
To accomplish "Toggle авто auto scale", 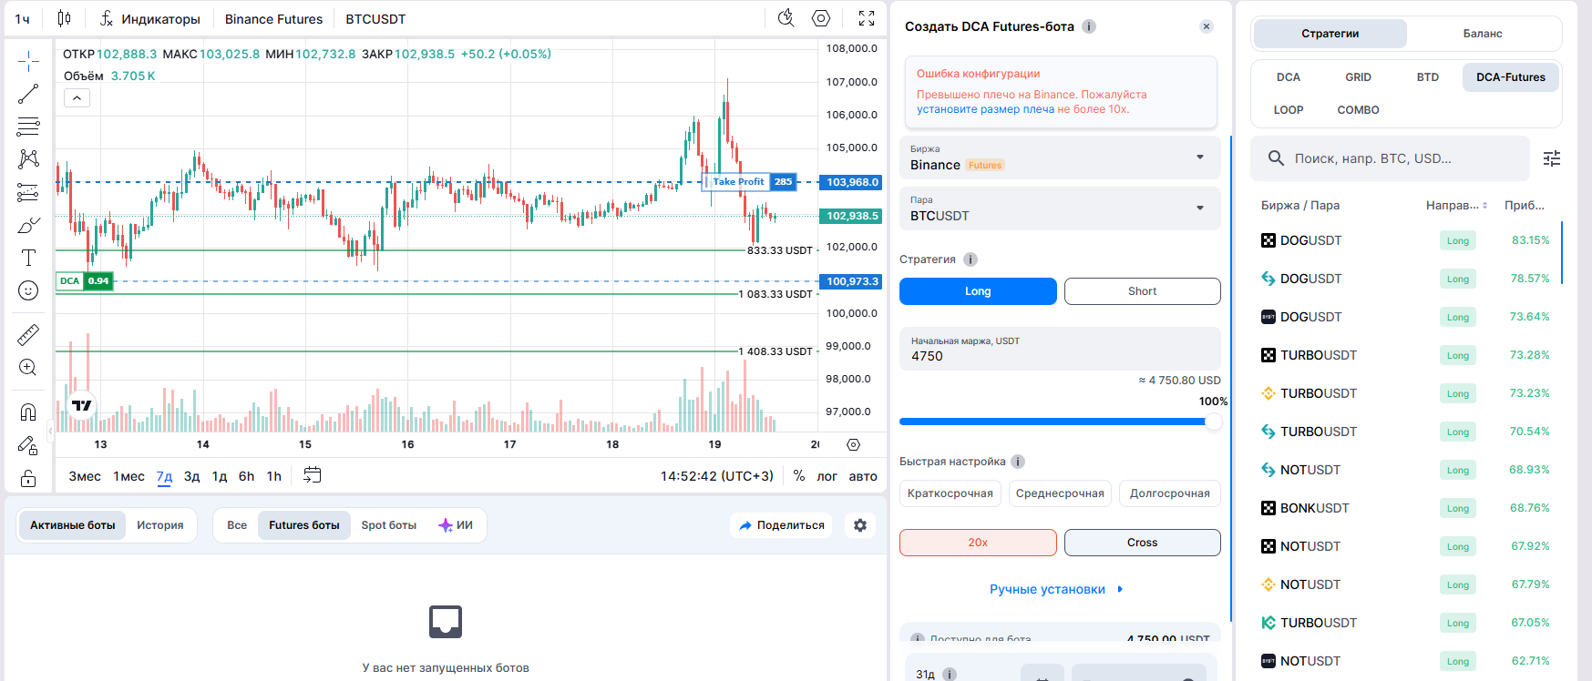I will (863, 476).
